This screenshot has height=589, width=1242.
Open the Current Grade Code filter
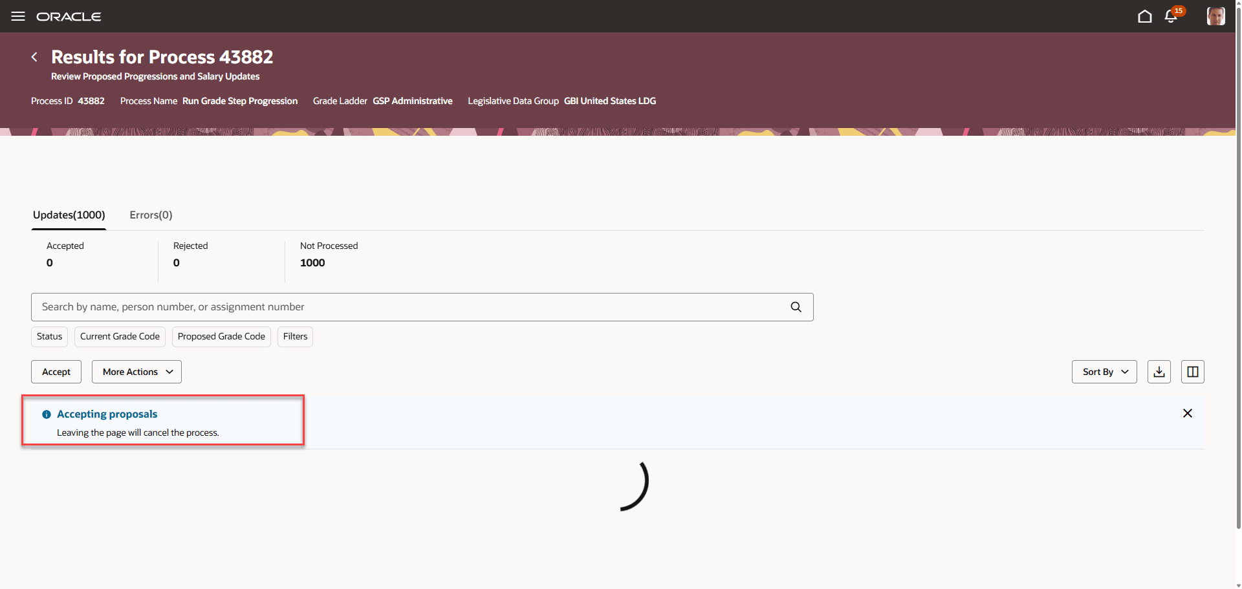[x=120, y=337]
